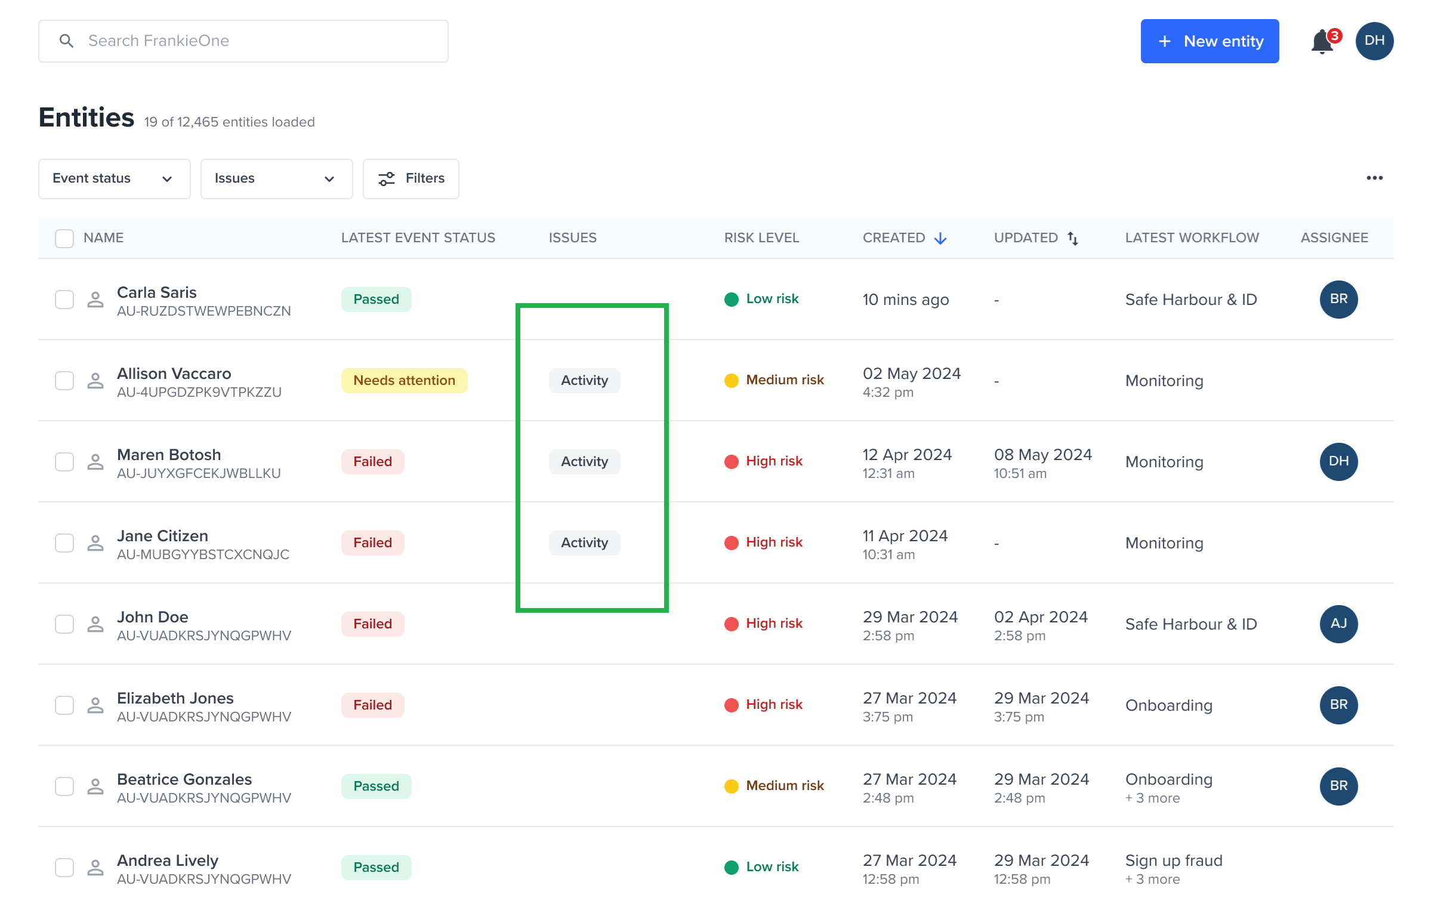1432x907 pixels.
Task: Check the box for Allison Vaccaro
Action: [64, 381]
